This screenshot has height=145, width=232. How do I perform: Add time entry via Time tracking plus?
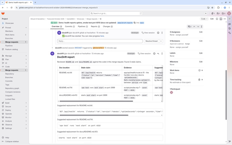[x=202, y=80]
